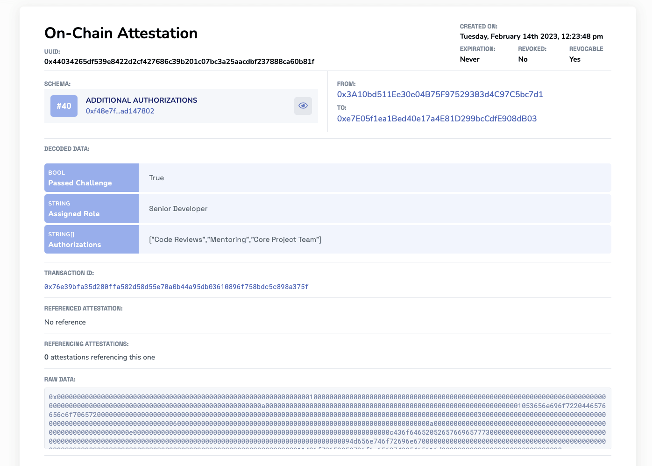
Task: Open the ADDITIONAL AUTHORIZATIONS schema link
Action: (x=142, y=100)
